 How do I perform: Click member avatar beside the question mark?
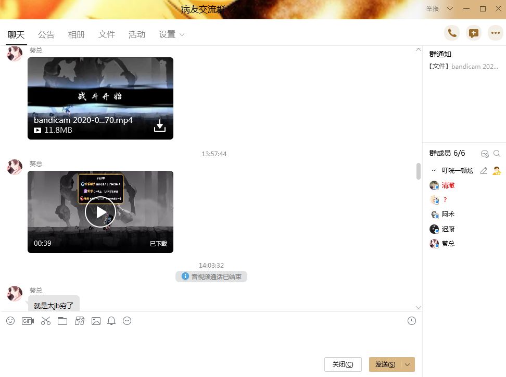(x=434, y=200)
